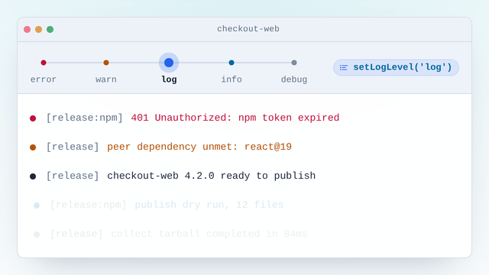This screenshot has width=489, height=275.
Task: Maximize the window with the green button
Action: pyautogui.click(x=50, y=29)
